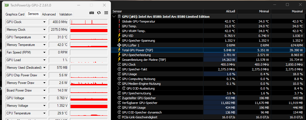Click the fan icon of GPU Lüfter 1
Screen dimensions: 306x120
click(x=119, y=45)
